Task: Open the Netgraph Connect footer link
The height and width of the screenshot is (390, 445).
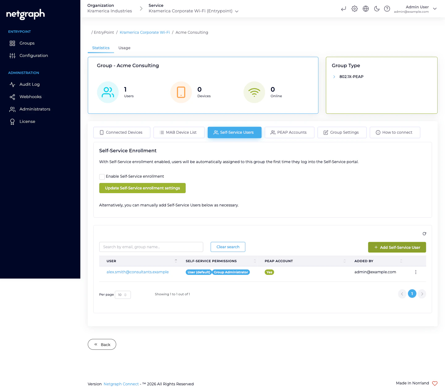Action: click(121, 384)
